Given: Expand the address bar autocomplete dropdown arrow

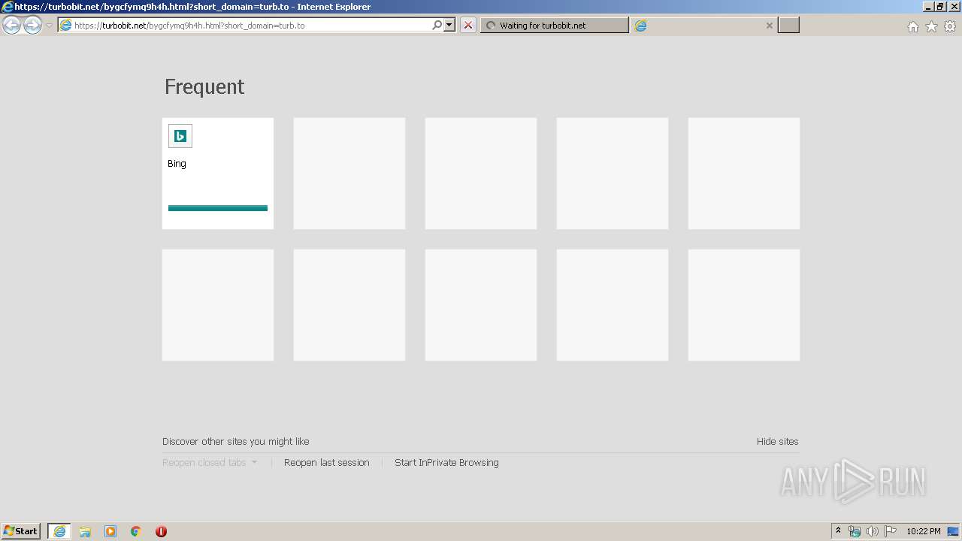Looking at the screenshot, I should (x=449, y=26).
